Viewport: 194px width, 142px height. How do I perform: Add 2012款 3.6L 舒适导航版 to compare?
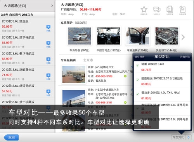pos(48,93)
